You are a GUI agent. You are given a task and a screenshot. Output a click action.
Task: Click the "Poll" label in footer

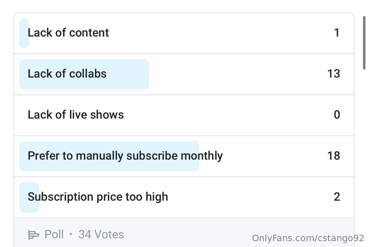54,234
